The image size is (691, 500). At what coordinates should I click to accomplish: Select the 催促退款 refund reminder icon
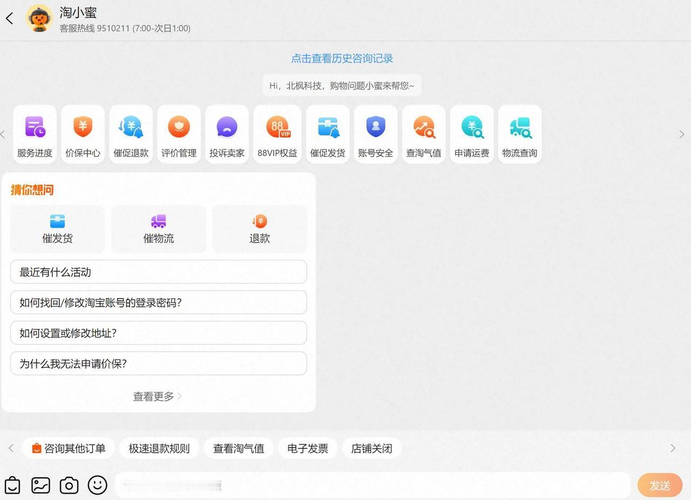[x=131, y=134]
